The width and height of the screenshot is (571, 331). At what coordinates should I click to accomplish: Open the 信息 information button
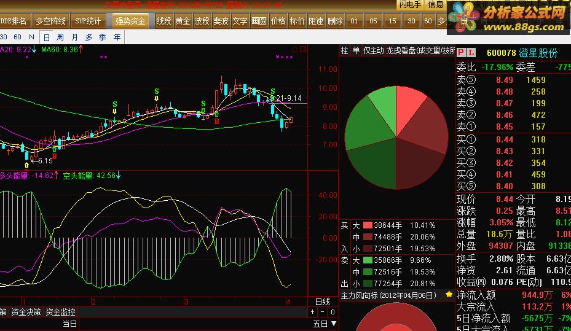click(x=436, y=4)
